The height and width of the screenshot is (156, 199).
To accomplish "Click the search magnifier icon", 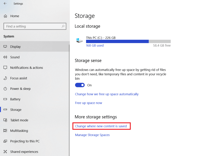I will click(63, 26).
